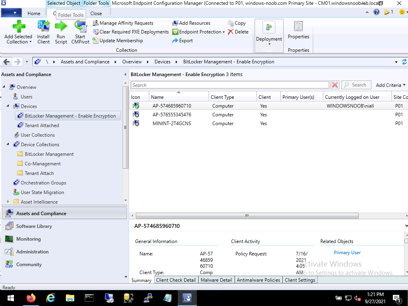Click the Add Selected Collection green plus icon

pyautogui.click(x=19, y=26)
